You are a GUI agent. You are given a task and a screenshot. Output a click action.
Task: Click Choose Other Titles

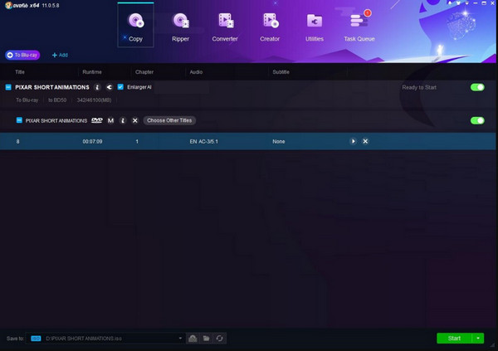[169, 120]
